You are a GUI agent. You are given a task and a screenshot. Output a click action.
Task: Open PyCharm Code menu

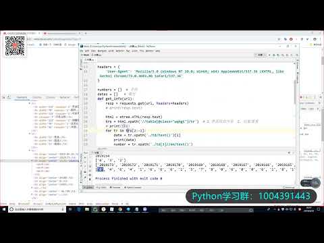point(111,51)
